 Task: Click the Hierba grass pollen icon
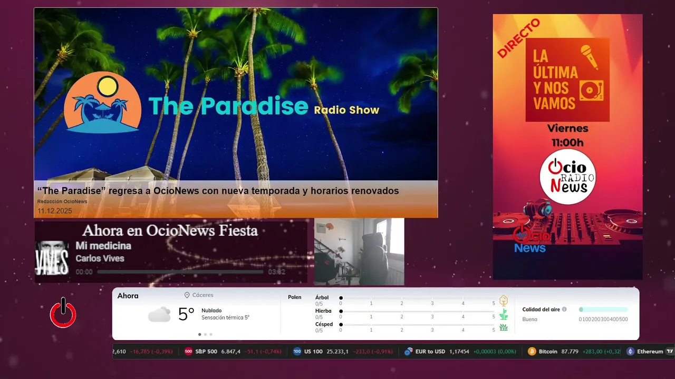point(504,314)
